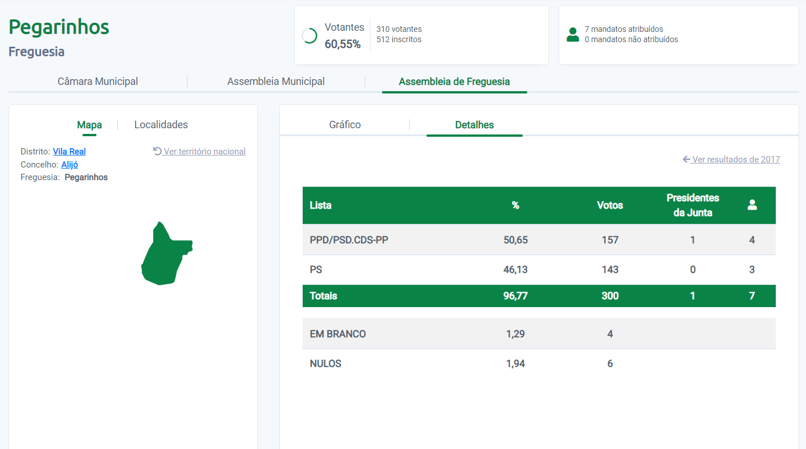
Task: Click the PS list row
Action: (539, 270)
